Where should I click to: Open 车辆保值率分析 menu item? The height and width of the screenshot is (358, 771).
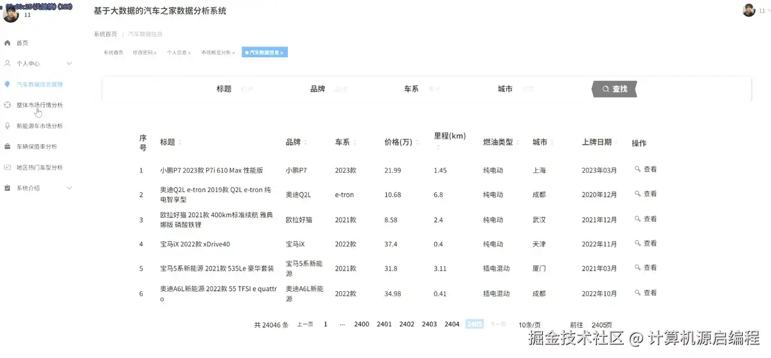point(37,147)
